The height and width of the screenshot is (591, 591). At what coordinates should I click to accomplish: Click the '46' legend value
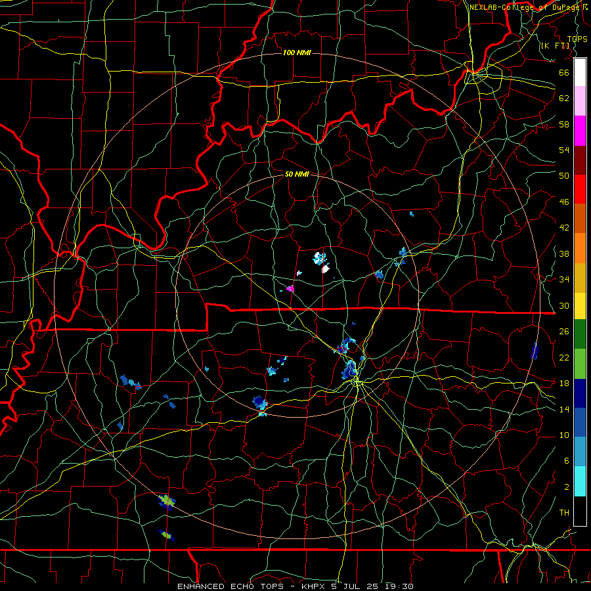click(564, 202)
